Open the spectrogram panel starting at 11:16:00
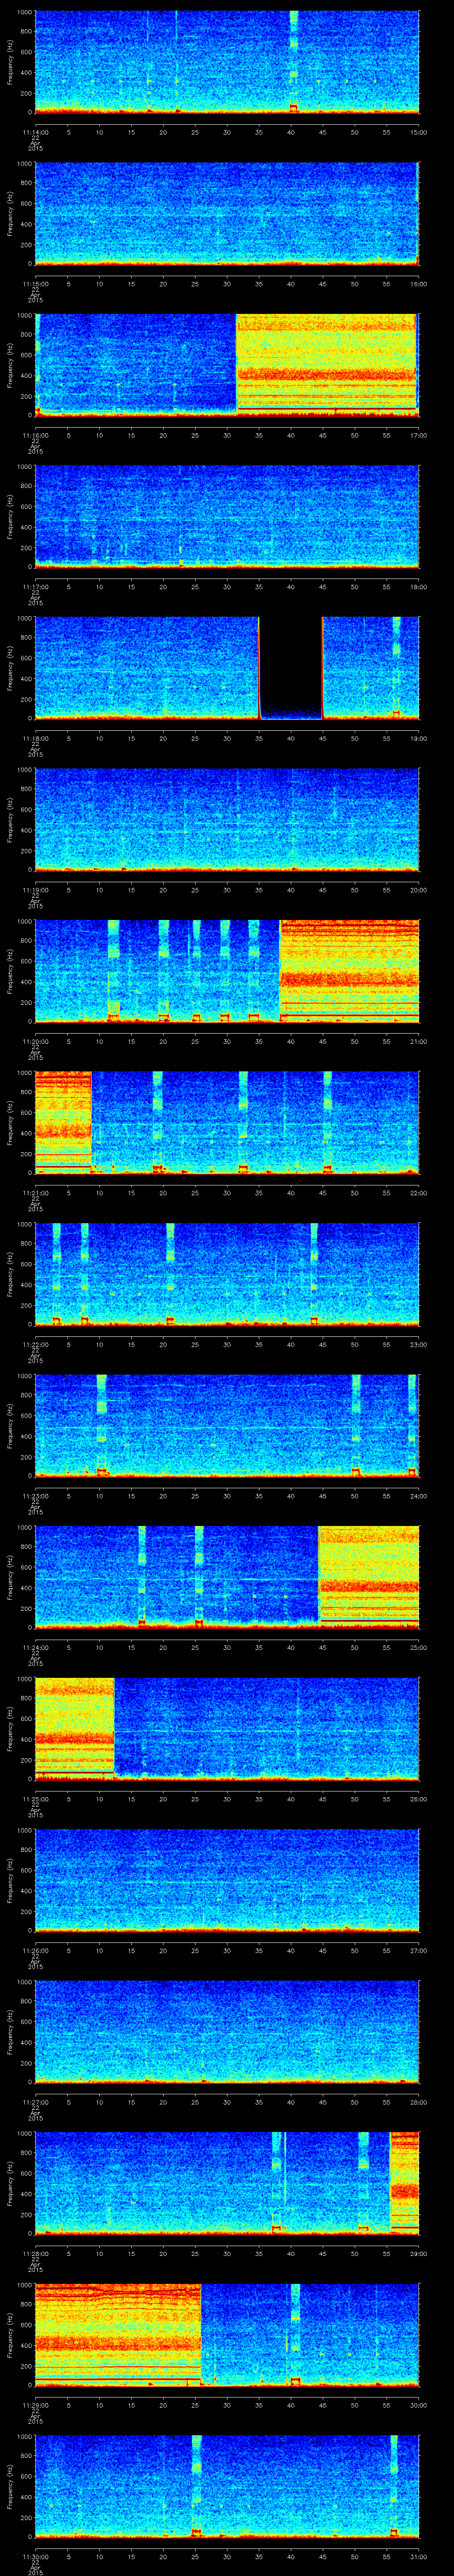Screen dimensions: 454x2576 pos(227,364)
